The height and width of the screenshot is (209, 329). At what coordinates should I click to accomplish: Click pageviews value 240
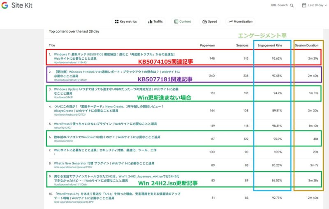tap(212, 76)
